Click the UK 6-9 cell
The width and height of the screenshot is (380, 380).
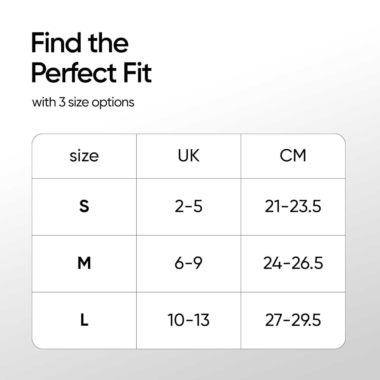coord(189,263)
